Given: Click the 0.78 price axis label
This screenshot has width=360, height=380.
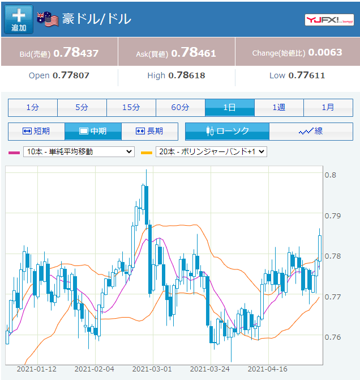Looking at the screenshot, I should click(333, 256).
